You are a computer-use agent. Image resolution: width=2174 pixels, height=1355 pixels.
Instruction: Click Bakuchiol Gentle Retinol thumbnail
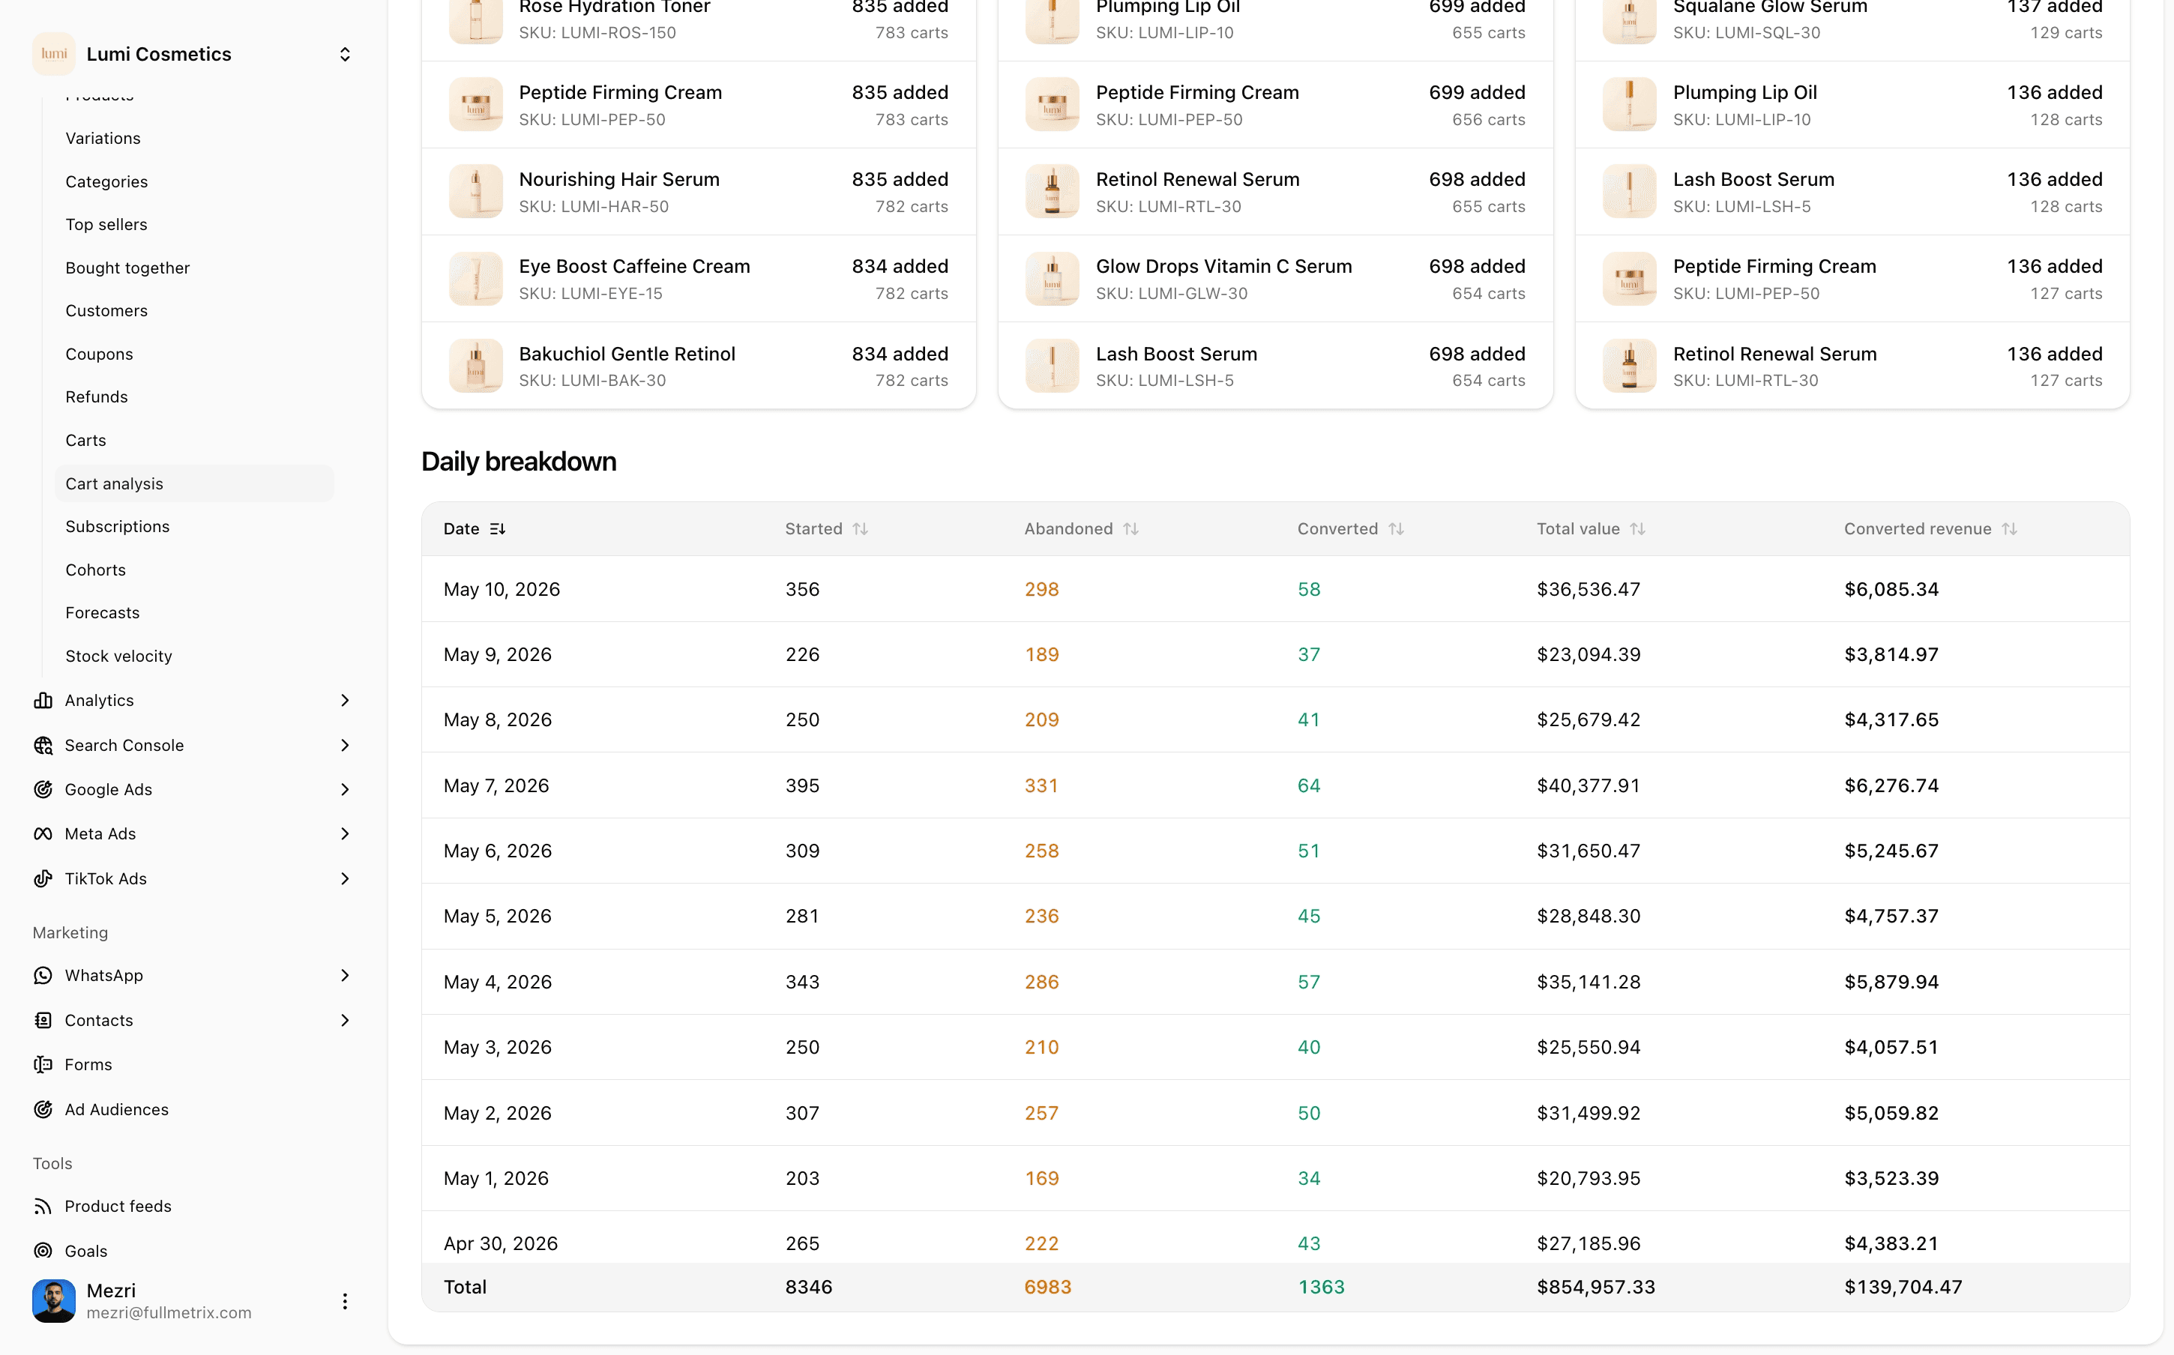pyautogui.click(x=476, y=366)
